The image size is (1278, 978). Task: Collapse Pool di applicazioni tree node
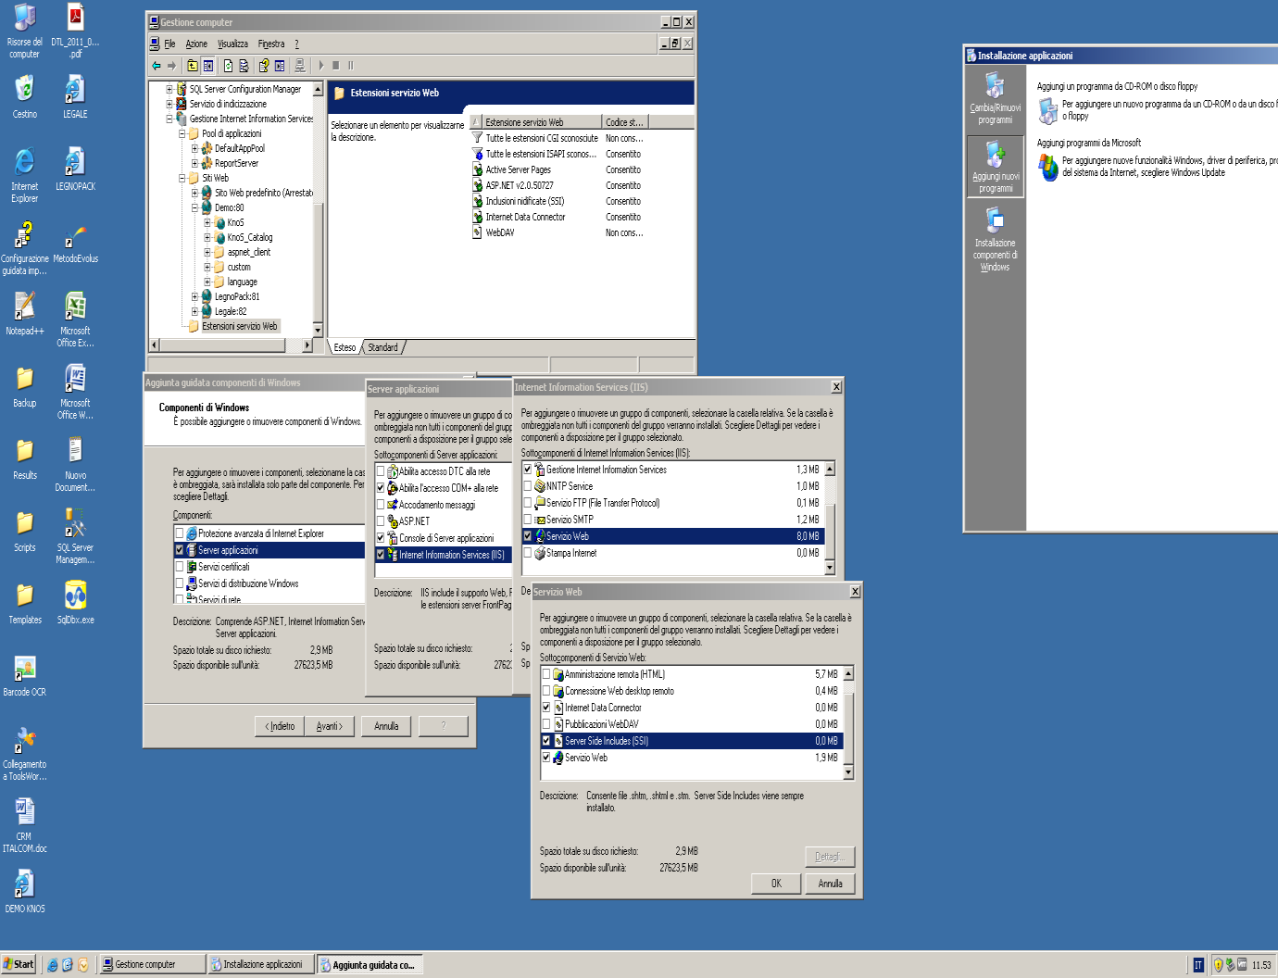182,134
